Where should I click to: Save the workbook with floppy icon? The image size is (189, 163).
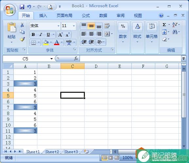pyautogui.click(x=22, y=7)
